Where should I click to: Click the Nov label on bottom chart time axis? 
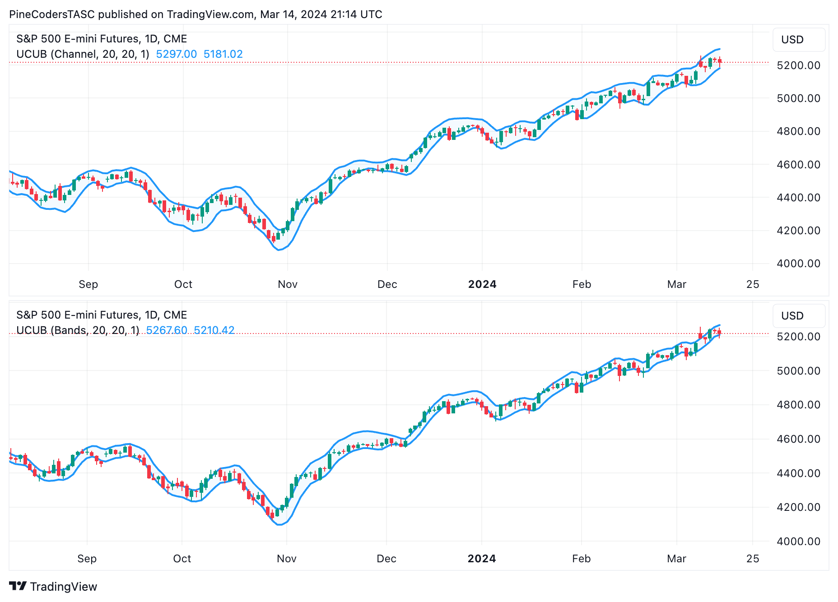(287, 559)
